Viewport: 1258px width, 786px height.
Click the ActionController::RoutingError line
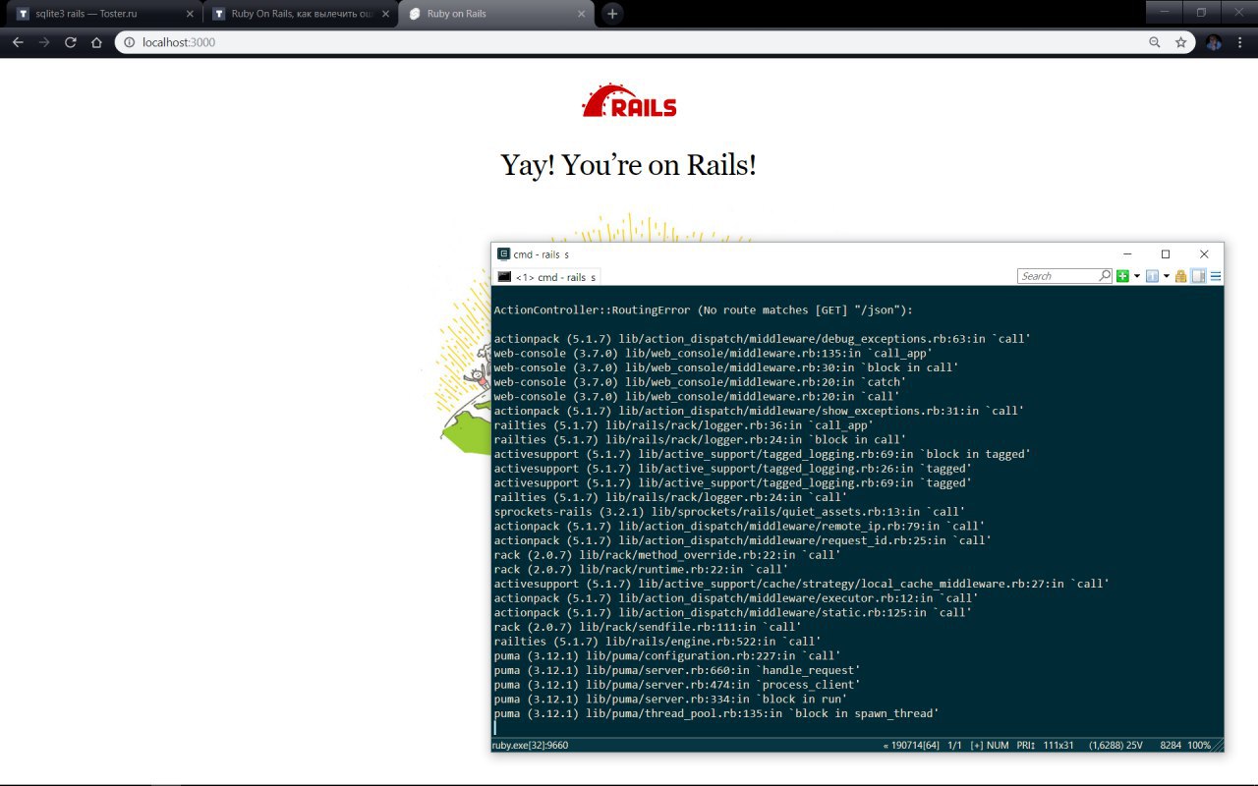click(704, 309)
